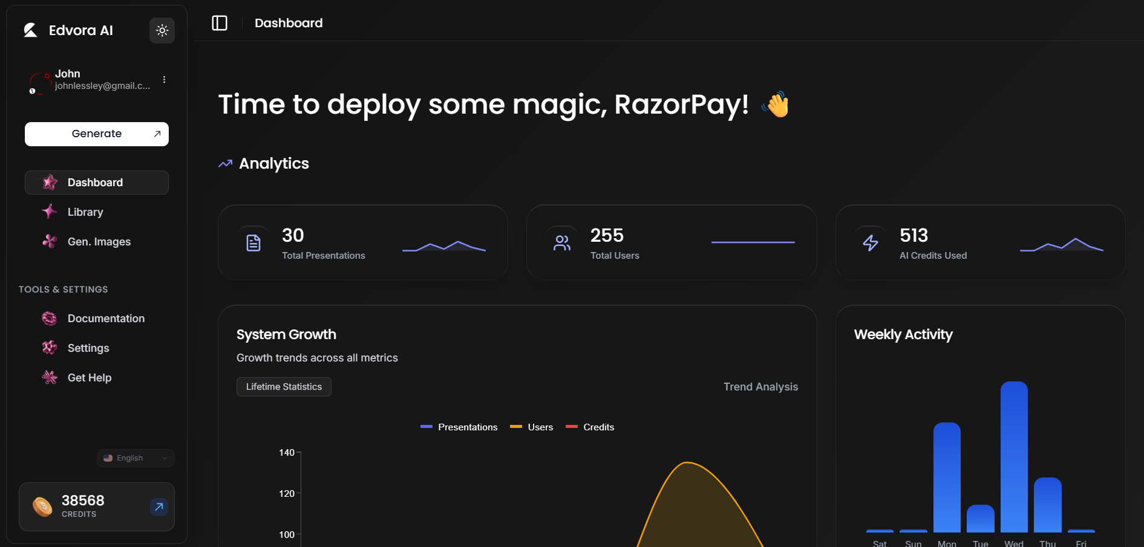
Task: Open the Gen. Images menu item
Action: pos(97,242)
